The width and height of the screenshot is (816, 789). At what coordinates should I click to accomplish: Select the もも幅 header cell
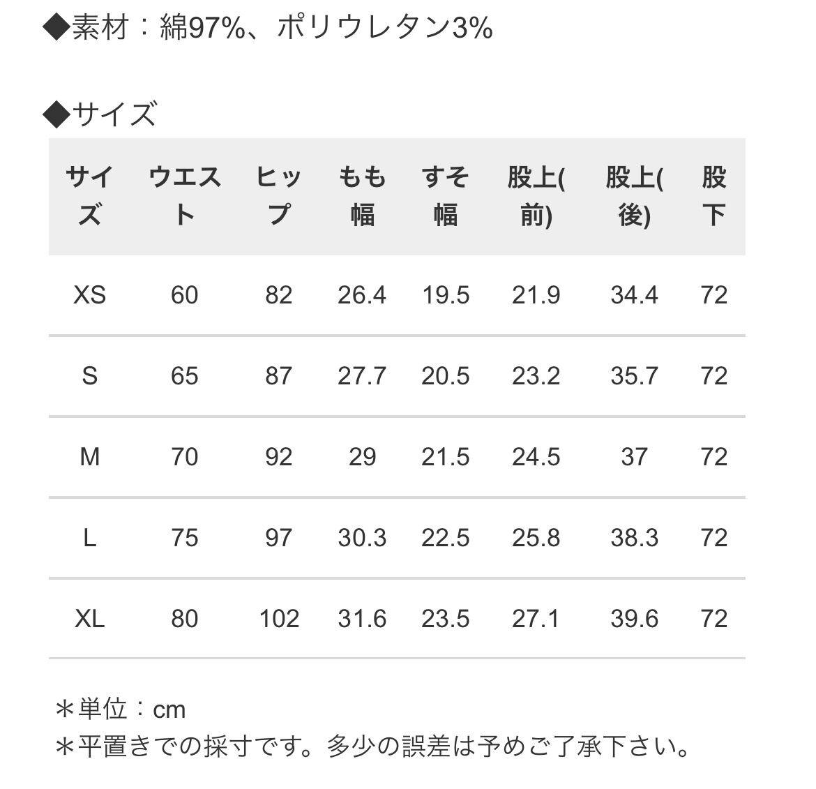point(362,196)
